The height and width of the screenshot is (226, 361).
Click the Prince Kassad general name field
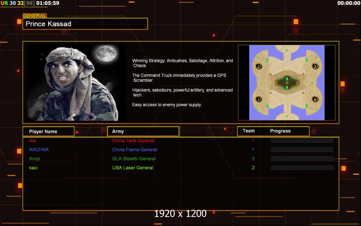(85, 24)
